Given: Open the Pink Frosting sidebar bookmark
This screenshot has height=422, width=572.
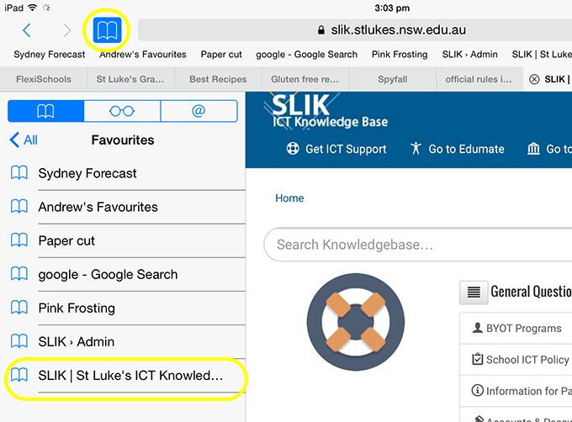Looking at the screenshot, I should tap(81, 308).
